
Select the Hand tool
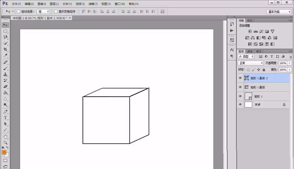tap(5, 137)
